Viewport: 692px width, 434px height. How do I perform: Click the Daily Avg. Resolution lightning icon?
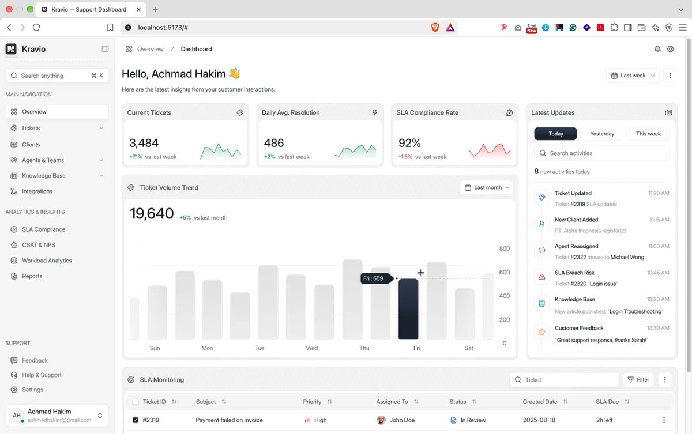tap(375, 112)
